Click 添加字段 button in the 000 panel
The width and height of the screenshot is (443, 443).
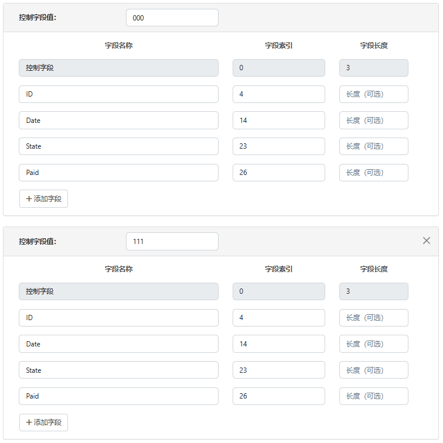tap(44, 198)
